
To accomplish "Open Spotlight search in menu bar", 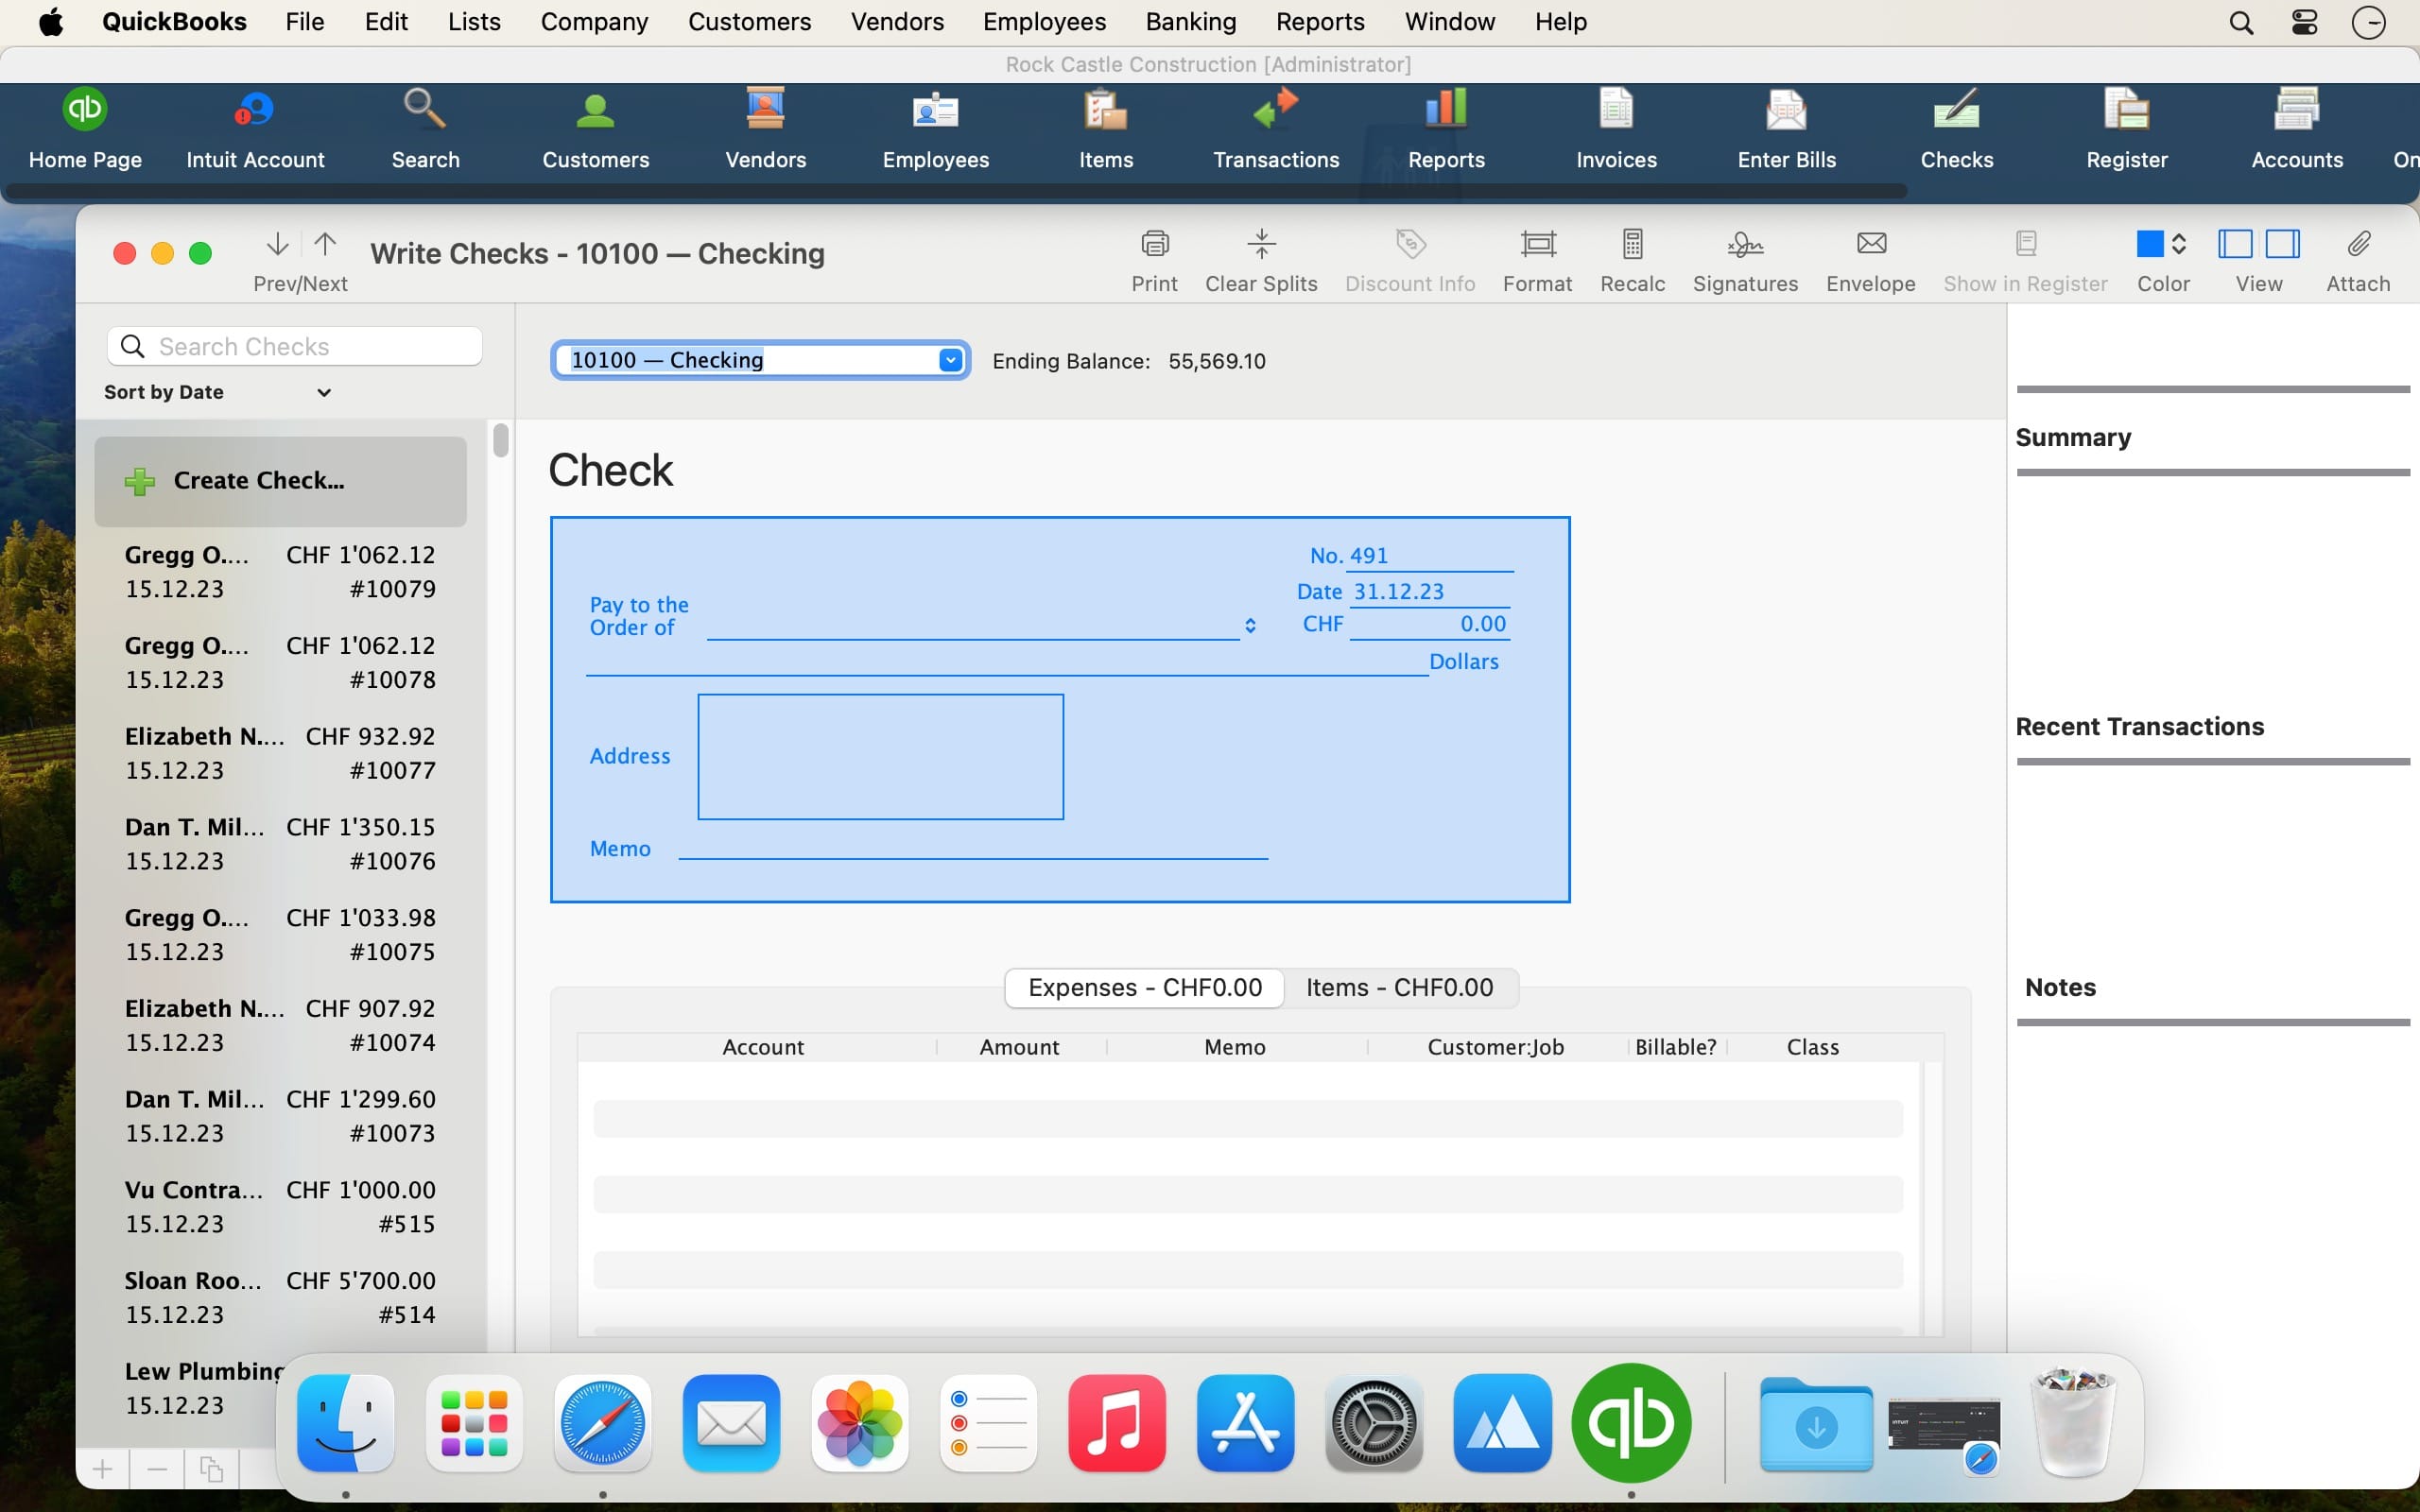I will tap(2241, 22).
